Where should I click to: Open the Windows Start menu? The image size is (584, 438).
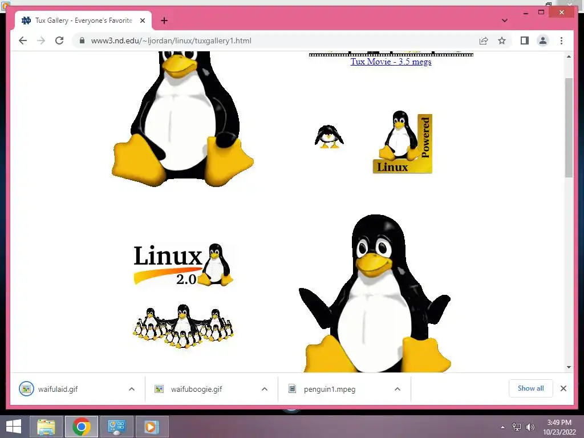pyautogui.click(x=14, y=427)
